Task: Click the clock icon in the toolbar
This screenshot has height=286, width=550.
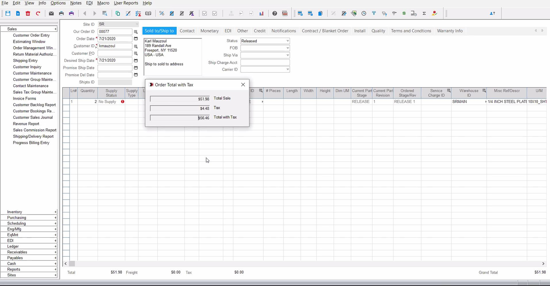Action: tap(364, 13)
